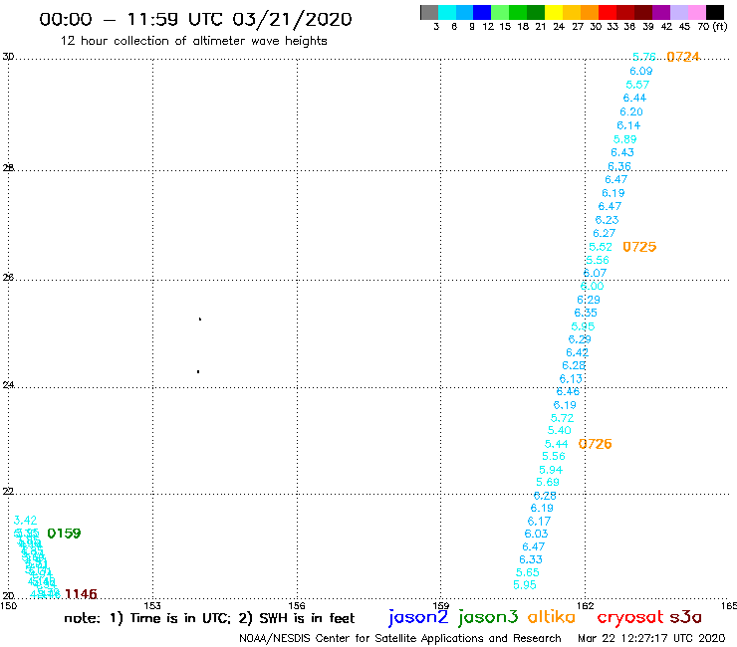The height and width of the screenshot is (647, 737).
Task: Select the wave height value 5.72
Action: pyautogui.click(x=562, y=418)
